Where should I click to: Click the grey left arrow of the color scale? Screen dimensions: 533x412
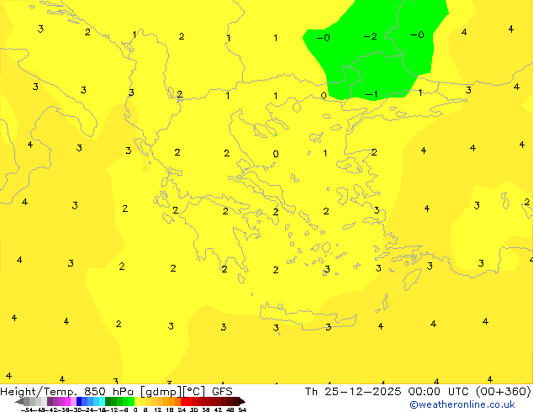pyautogui.click(x=19, y=402)
